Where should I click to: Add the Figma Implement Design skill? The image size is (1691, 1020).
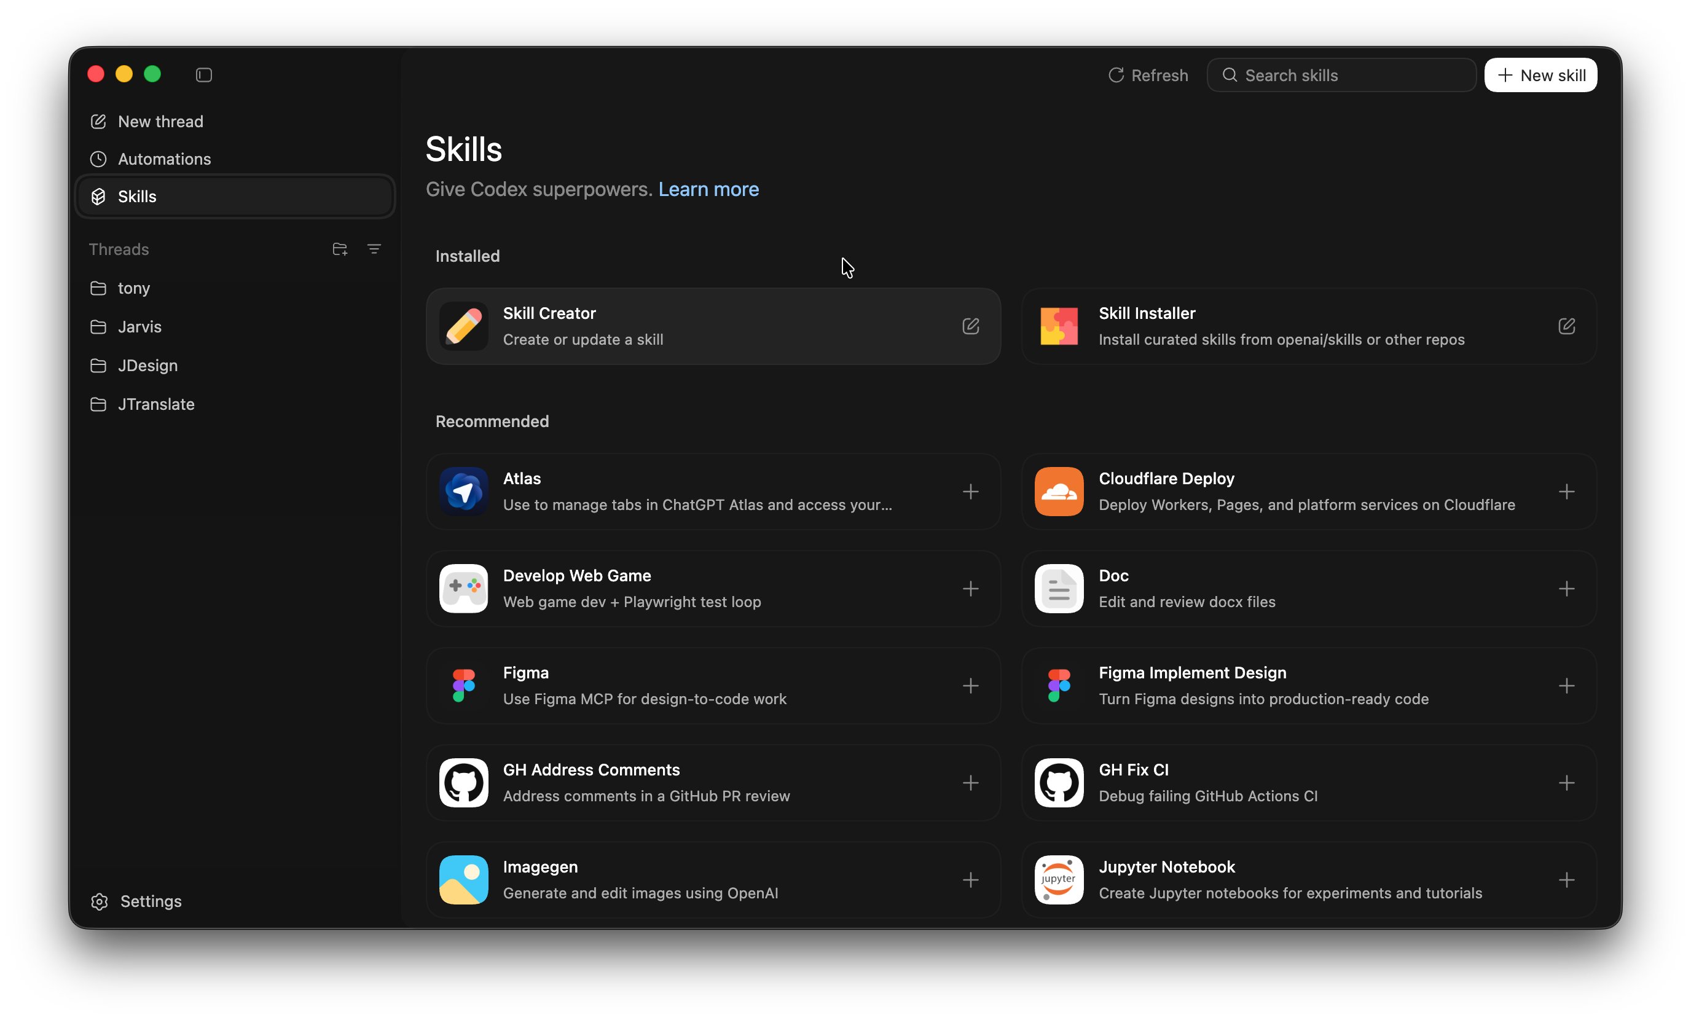coord(1566,686)
